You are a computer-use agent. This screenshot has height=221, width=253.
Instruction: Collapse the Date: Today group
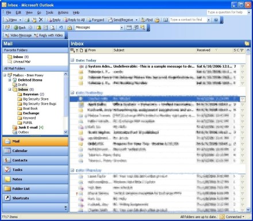click(72, 60)
